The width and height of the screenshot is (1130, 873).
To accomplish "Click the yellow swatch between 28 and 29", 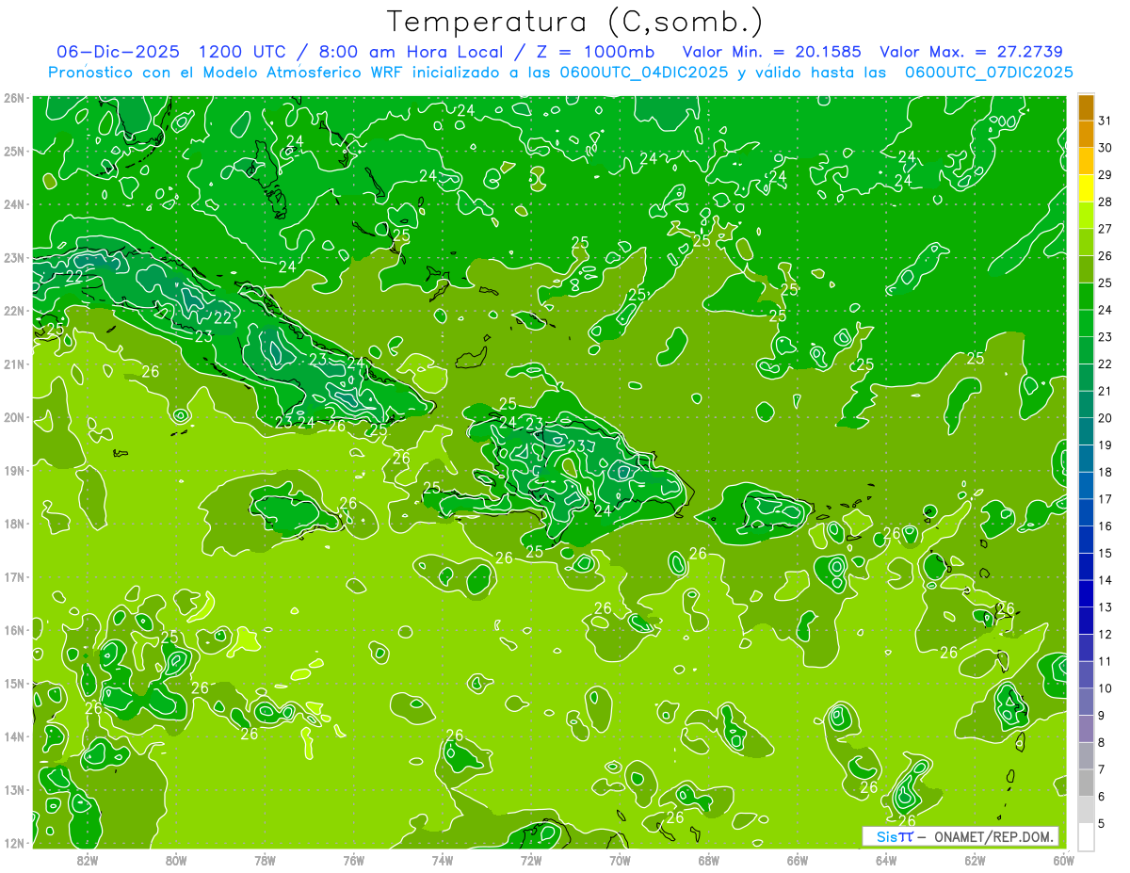I will pyautogui.click(x=1087, y=188).
